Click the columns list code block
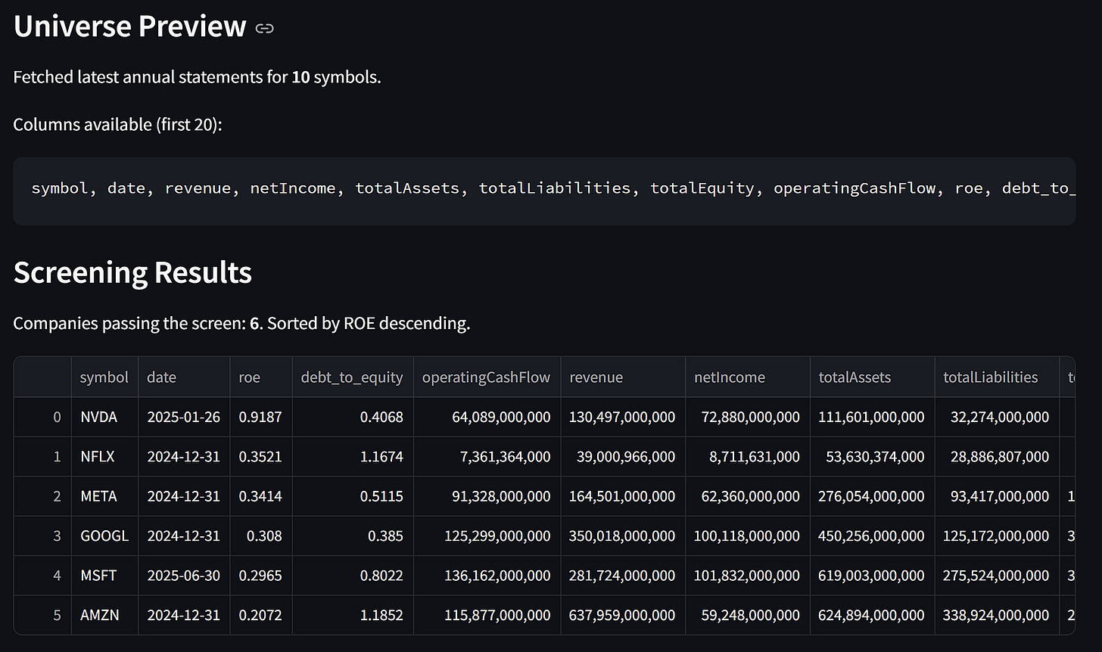1102x652 pixels. tap(544, 191)
